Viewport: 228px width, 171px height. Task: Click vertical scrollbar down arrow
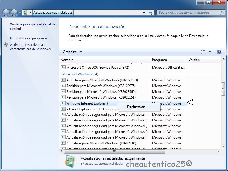[x=223, y=146]
